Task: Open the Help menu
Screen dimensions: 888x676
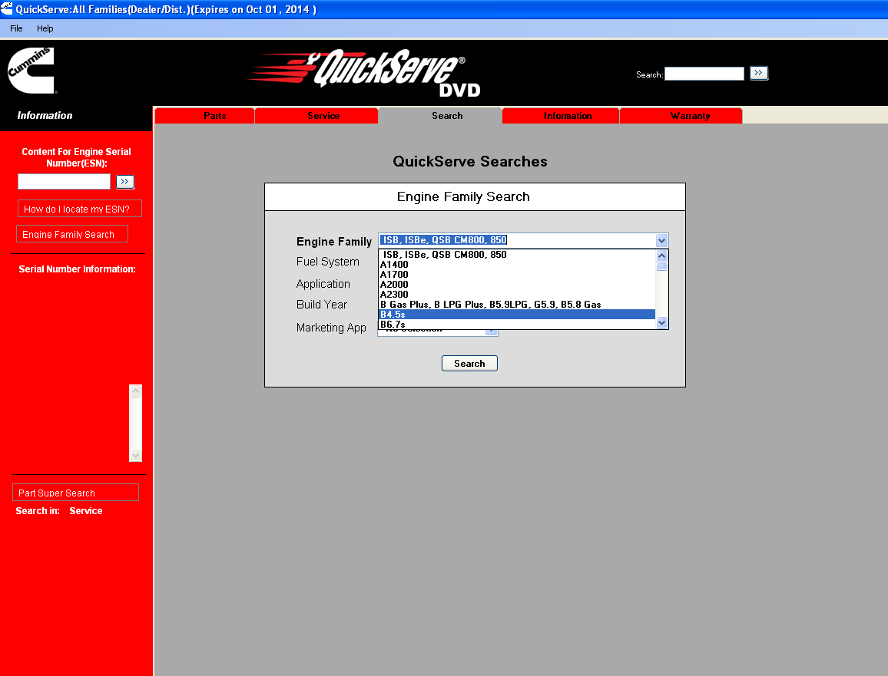Action: pyautogui.click(x=45, y=28)
